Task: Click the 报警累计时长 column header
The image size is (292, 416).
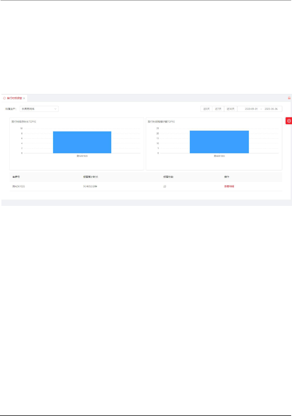Action: click(90, 177)
